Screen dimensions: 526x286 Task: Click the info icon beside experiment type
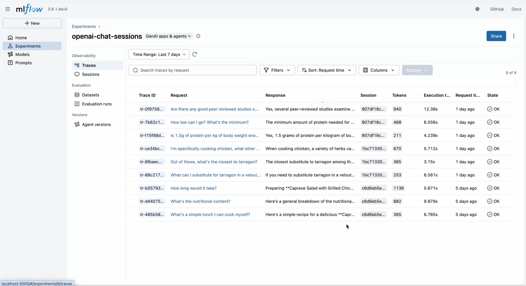point(198,36)
